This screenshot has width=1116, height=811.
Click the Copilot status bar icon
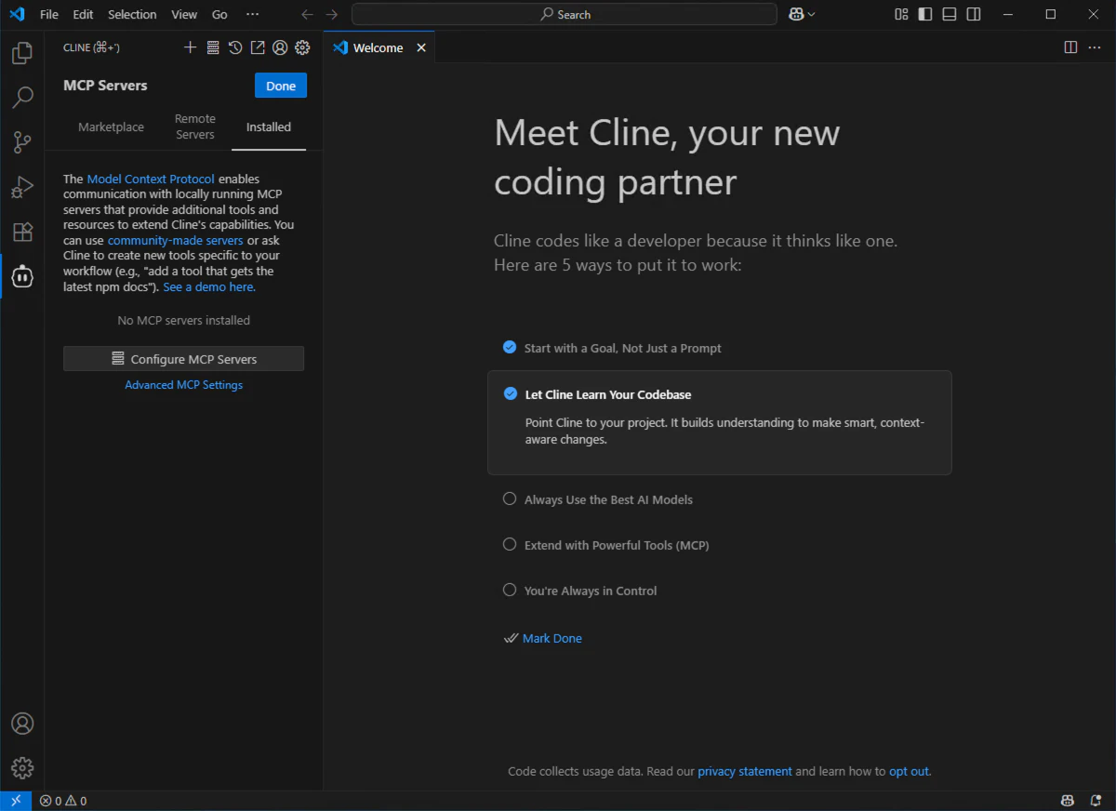(1069, 801)
